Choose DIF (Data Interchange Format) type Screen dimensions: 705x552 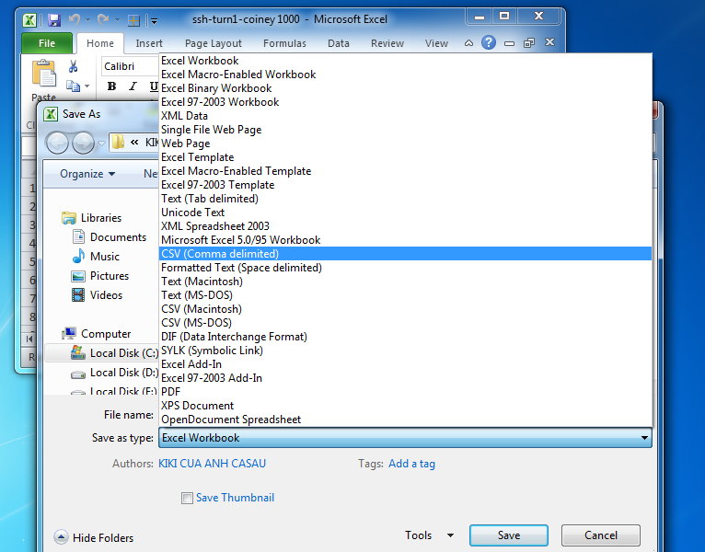pos(406,336)
